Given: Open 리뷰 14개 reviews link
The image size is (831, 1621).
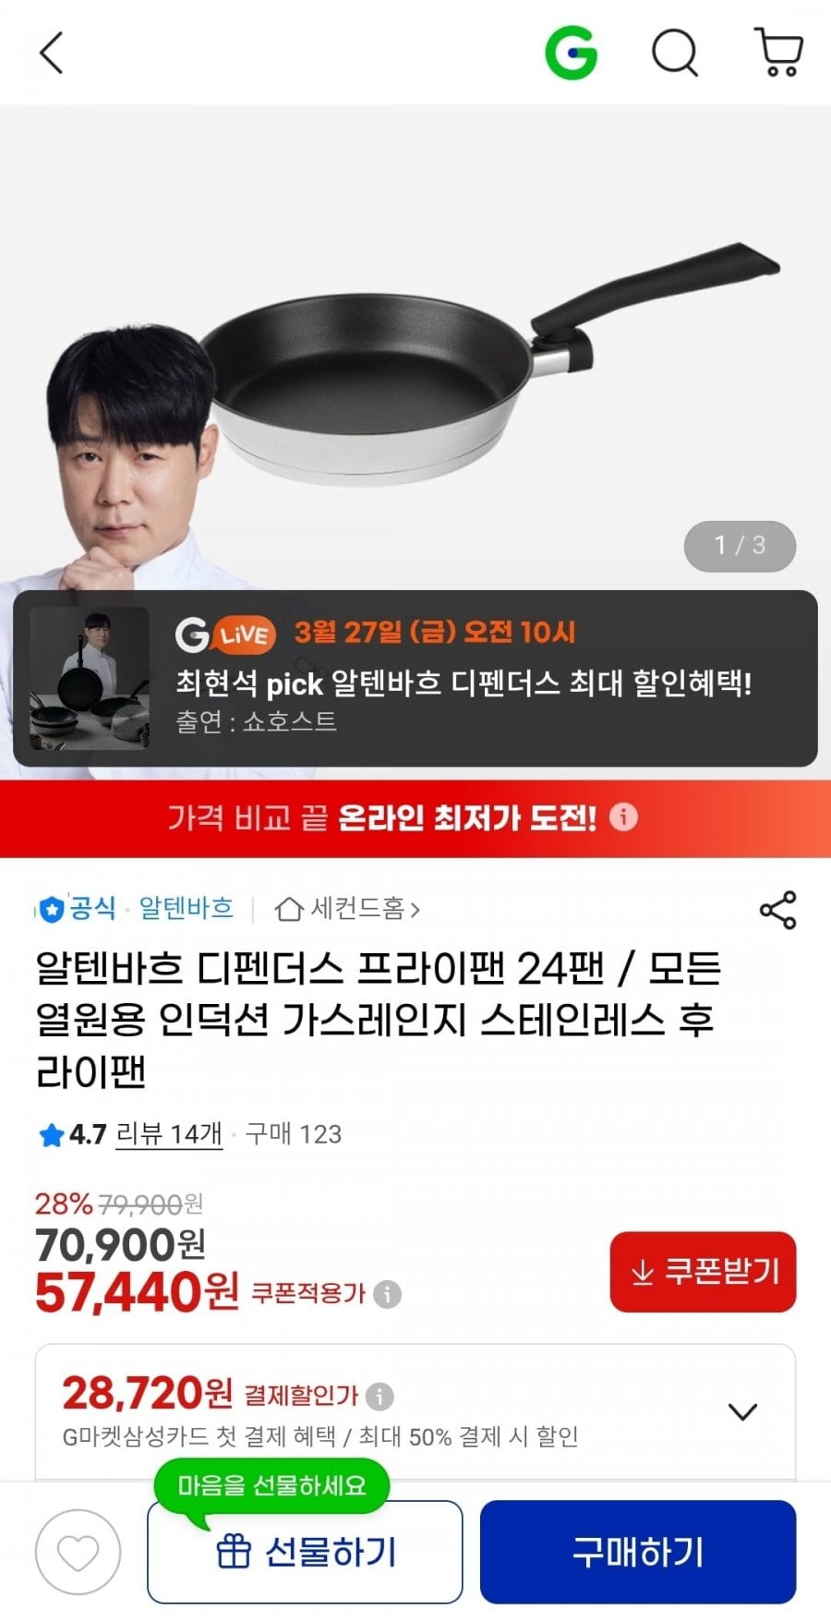Looking at the screenshot, I should [x=169, y=1133].
